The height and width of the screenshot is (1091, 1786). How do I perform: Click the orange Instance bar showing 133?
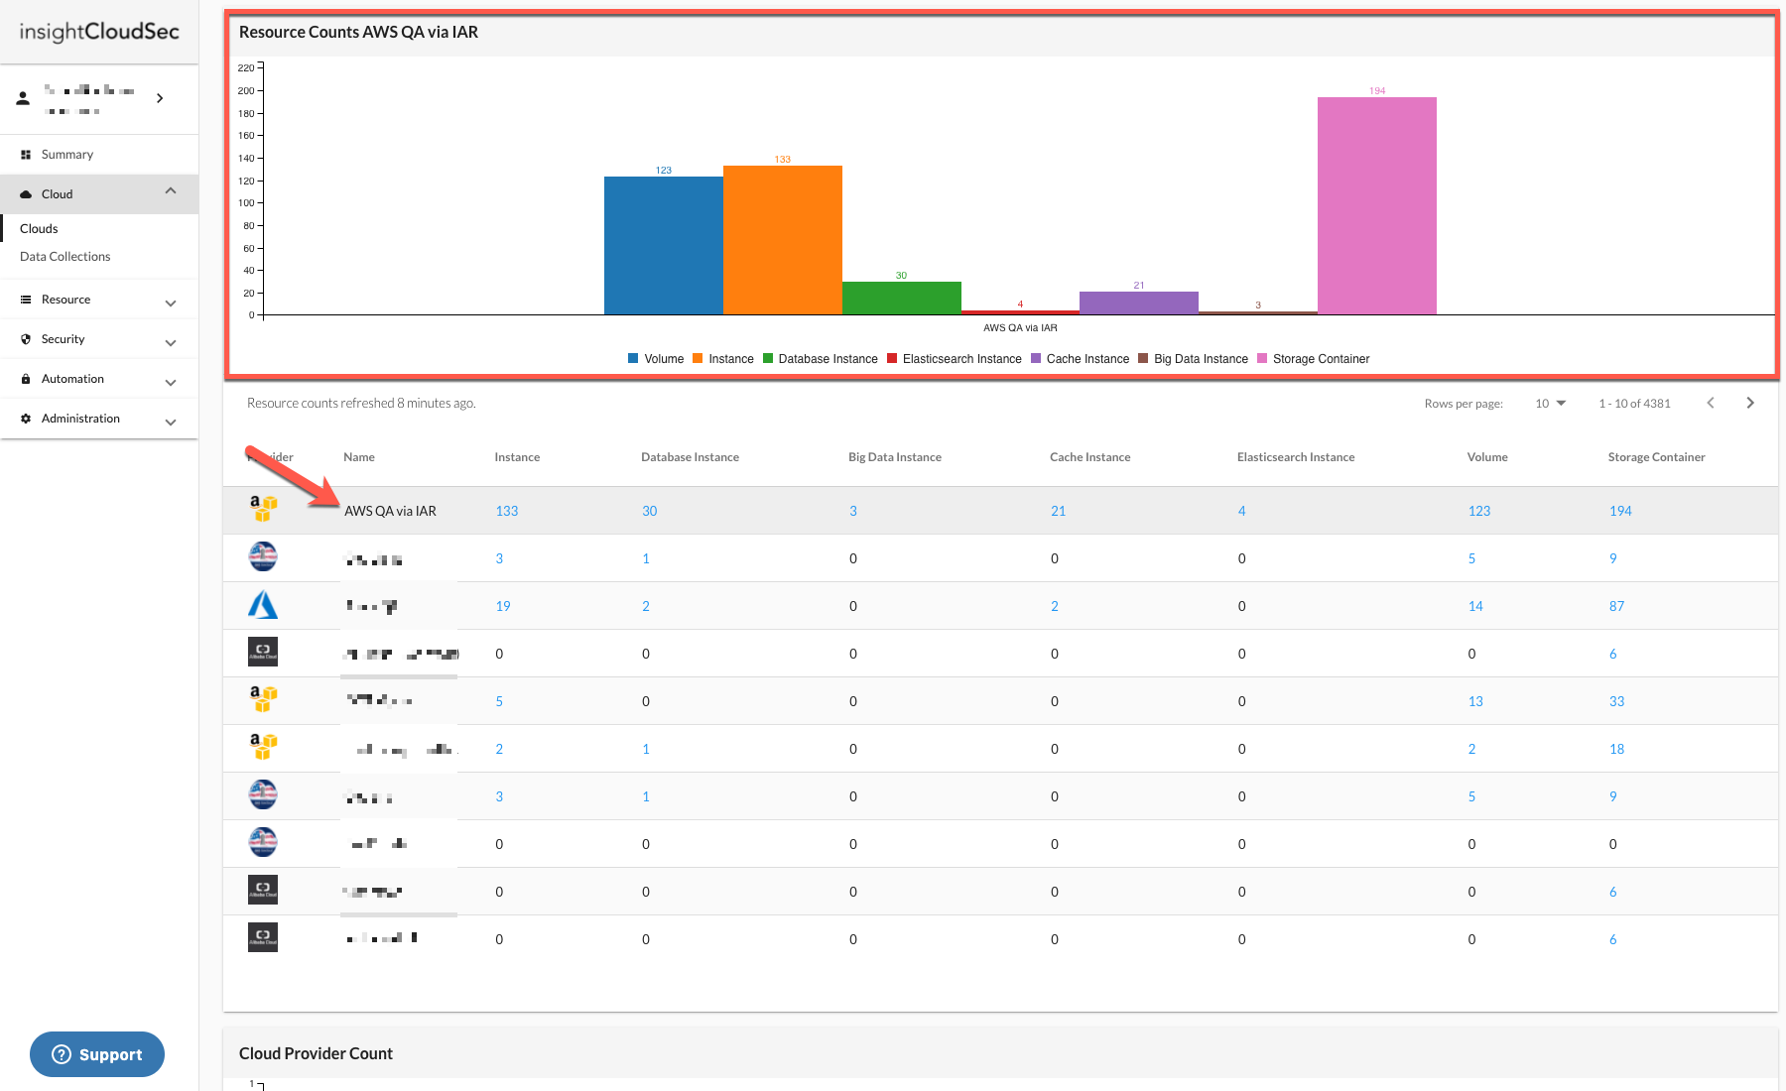(783, 240)
